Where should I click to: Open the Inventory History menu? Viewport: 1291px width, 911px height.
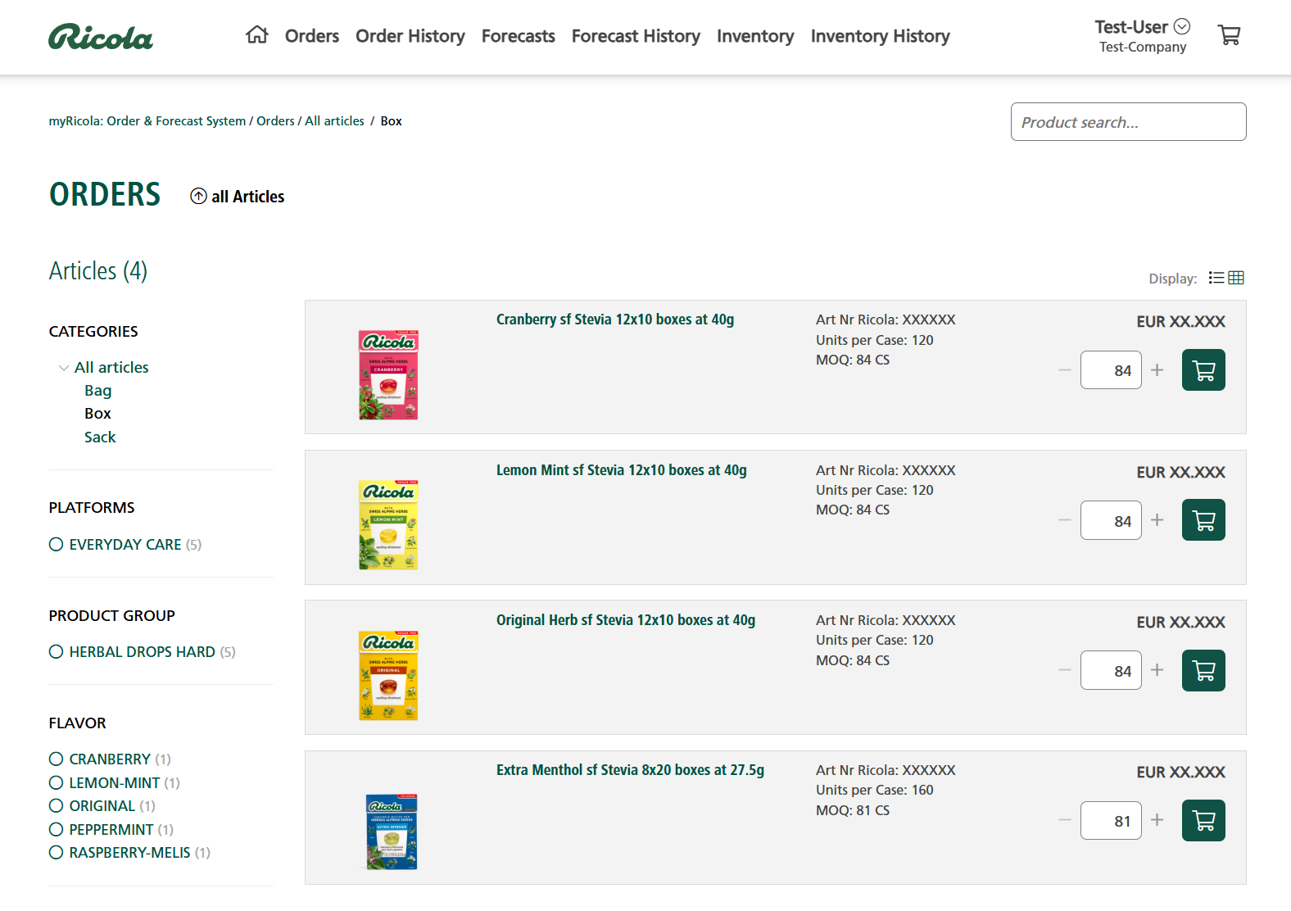881,36
